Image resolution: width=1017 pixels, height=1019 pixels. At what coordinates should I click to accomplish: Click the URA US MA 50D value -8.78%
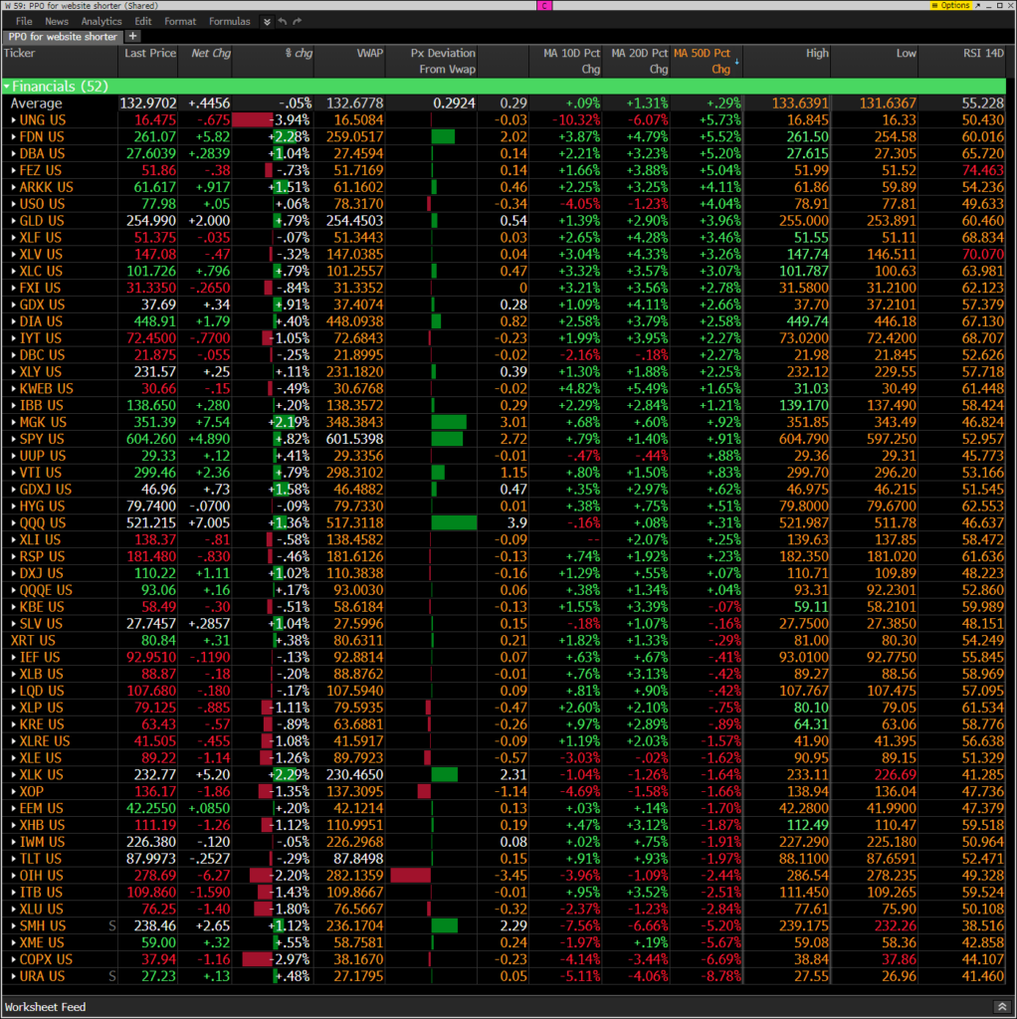[718, 977]
